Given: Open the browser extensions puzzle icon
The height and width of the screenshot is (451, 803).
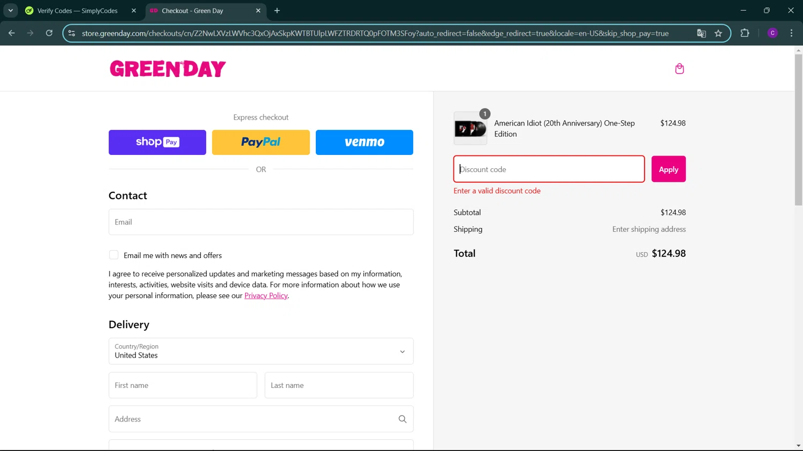Looking at the screenshot, I should [745, 33].
